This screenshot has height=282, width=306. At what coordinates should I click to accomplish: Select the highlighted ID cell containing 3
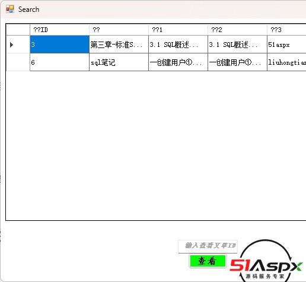[x=59, y=45]
